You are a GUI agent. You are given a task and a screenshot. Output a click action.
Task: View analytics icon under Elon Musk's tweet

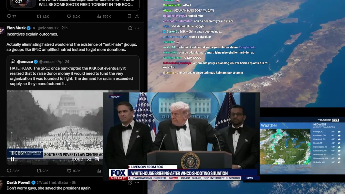(99, 171)
